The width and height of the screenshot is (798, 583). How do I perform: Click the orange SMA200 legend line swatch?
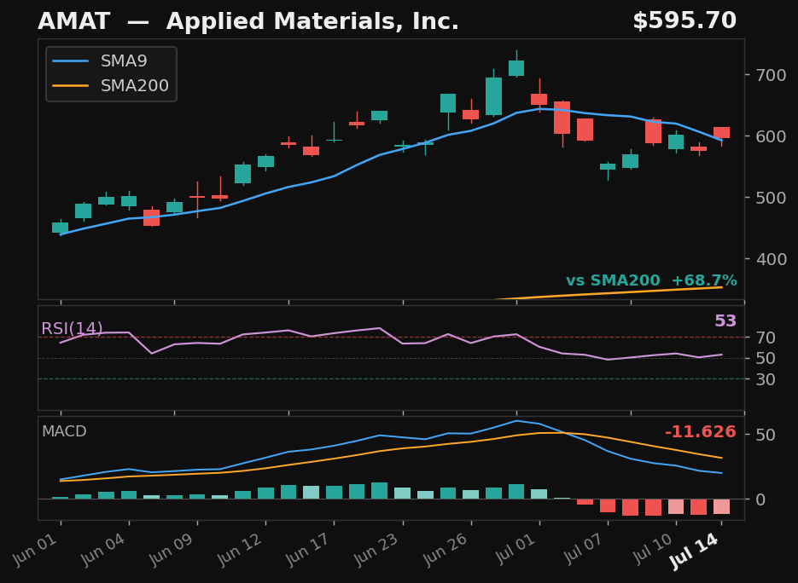click(x=70, y=85)
